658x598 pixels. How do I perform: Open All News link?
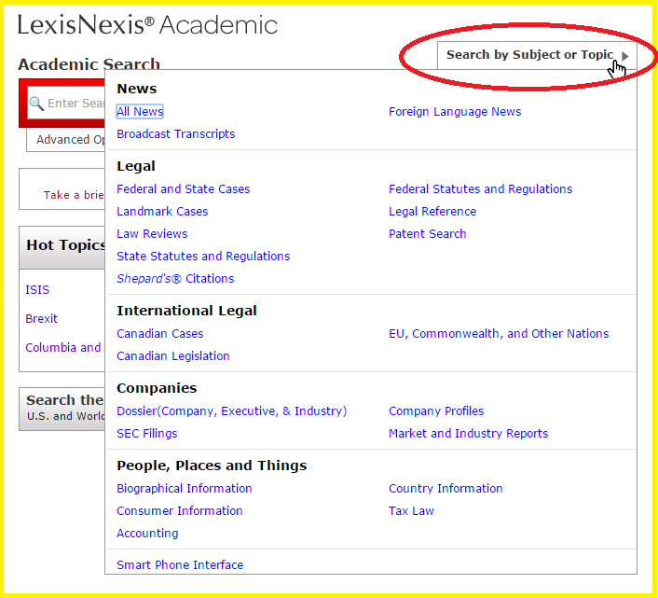(140, 111)
